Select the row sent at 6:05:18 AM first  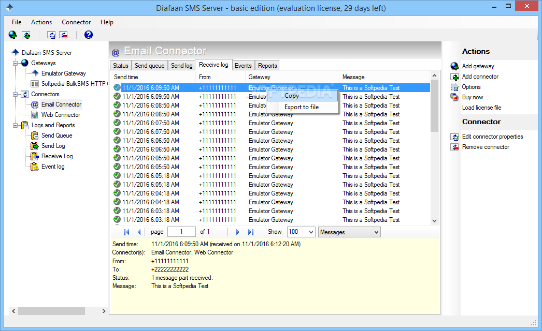point(272,176)
